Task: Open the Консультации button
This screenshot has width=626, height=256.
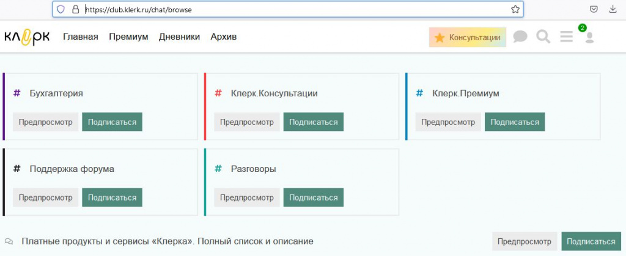Action: pyautogui.click(x=468, y=37)
